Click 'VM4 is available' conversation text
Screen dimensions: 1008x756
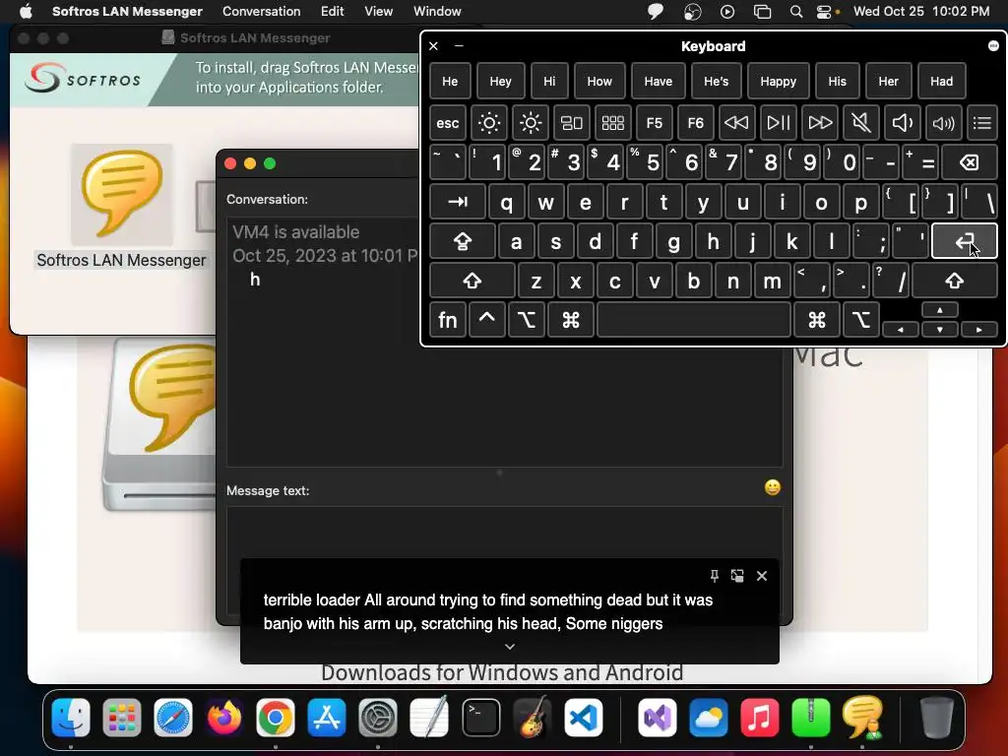pyautogui.click(x=295, y=232)
